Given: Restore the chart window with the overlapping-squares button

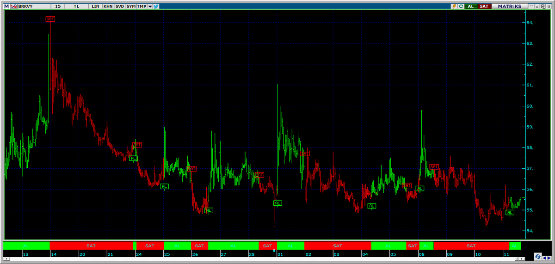Looking at the screenshot, I should point(543,6).
